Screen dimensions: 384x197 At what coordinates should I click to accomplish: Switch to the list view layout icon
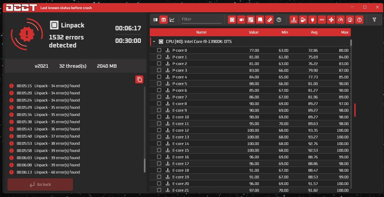pyautogui.click(x=155, y=20)
